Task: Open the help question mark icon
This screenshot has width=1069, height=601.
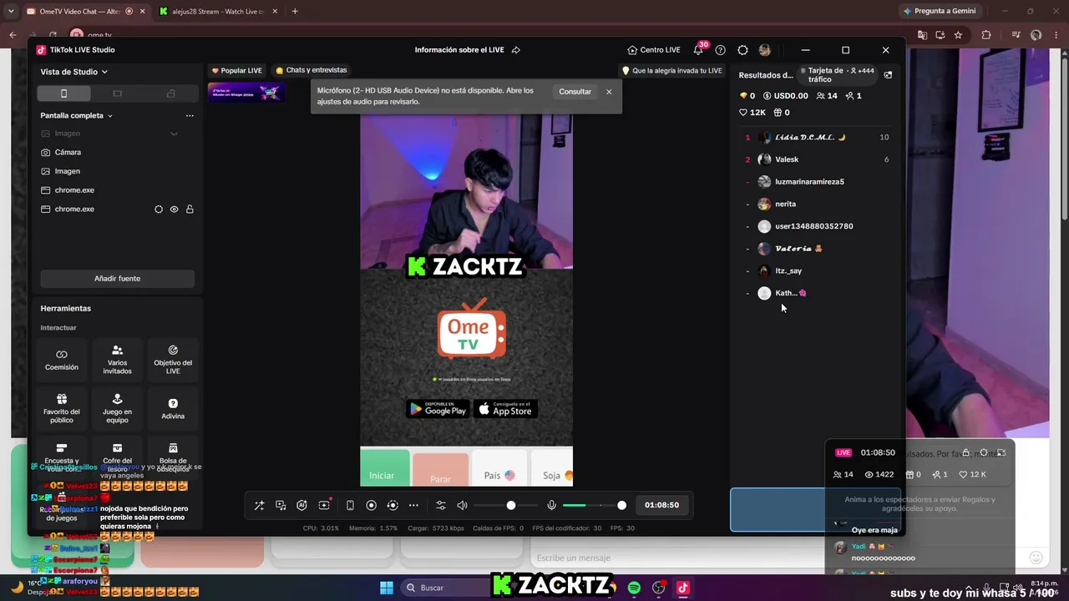Action: [x=721, y=50]
